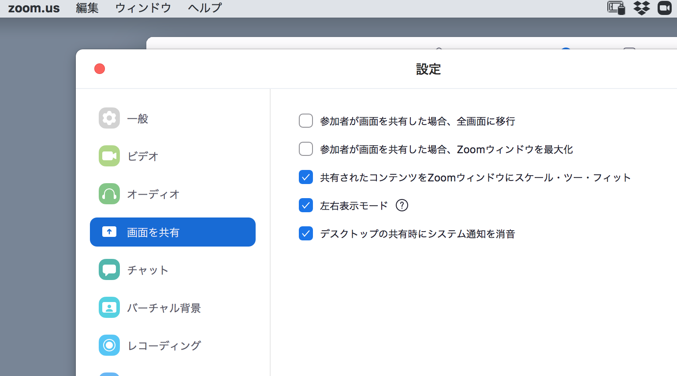The height and width of the screenshot is (376, 677).
Task: Open help for 左右表示モード question mark
Action: click(x=402, y=205)
